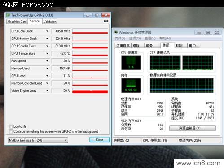Open the Memory Used sensor dropdown
The image size is (224, 168).
tap(47, 69)
